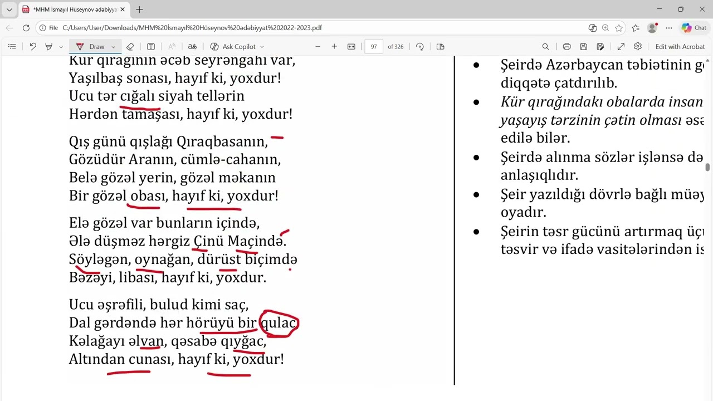
Task: Close the MHM İsmayıl Hüseynov tab
Action: pos(122,9)
